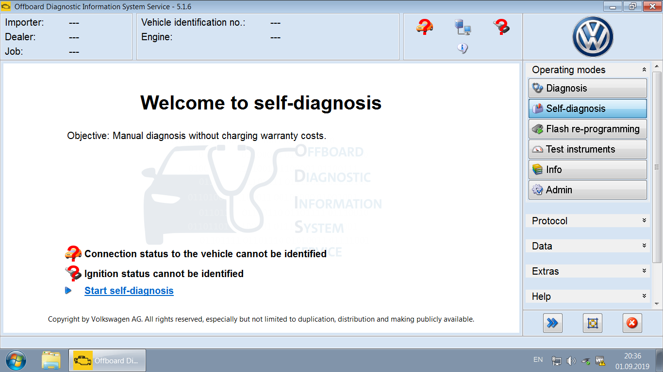Image resolution: width=663 pixels, height=372 pixels.
Task: Collapse the Operating modes section
Action: 644,70
